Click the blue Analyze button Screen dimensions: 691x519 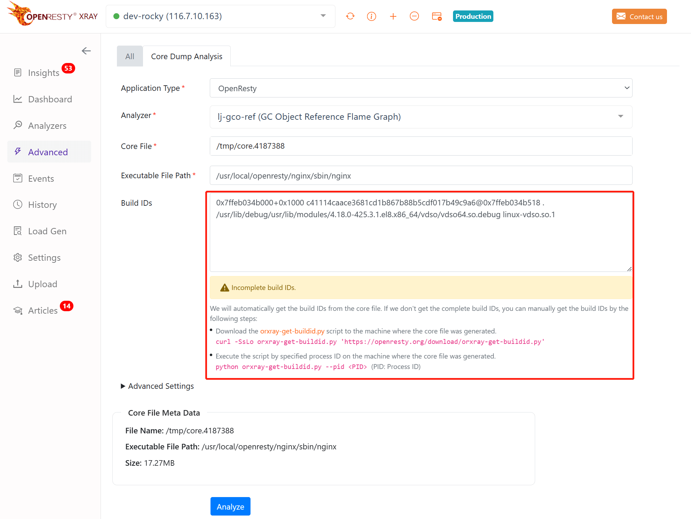pyautogui.click(x=230, y=506)
